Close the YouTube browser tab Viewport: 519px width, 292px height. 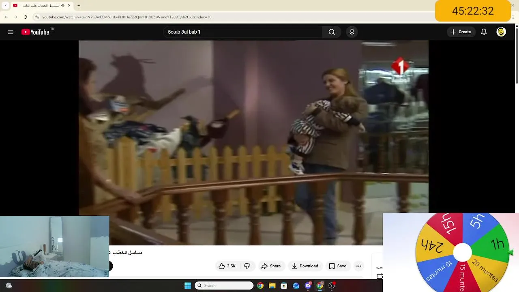[69, 6]
